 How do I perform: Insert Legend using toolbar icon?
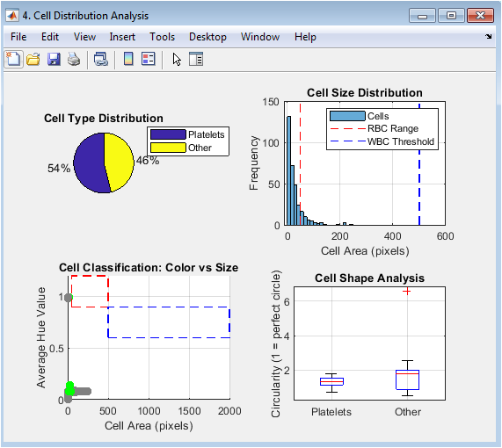[149, 59]
